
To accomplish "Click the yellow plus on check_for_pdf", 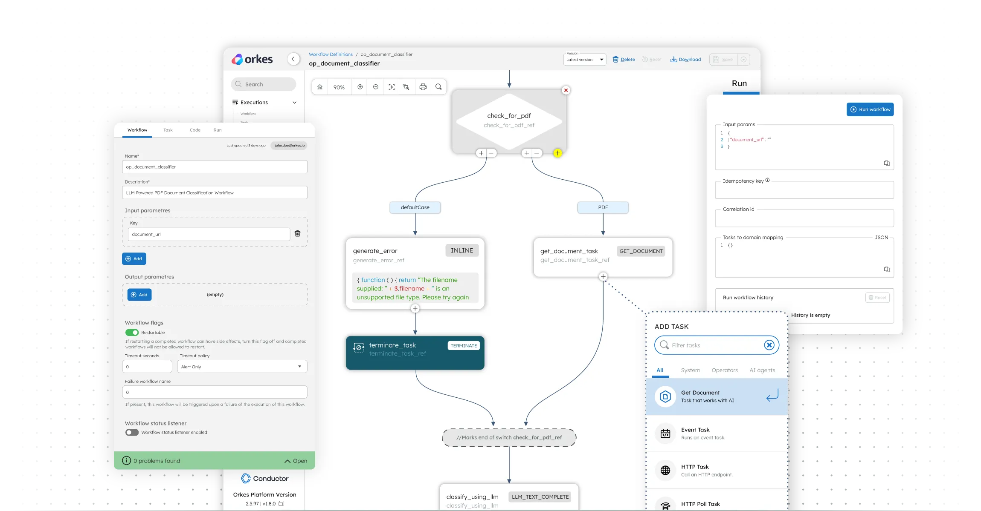I will [557, 153].
